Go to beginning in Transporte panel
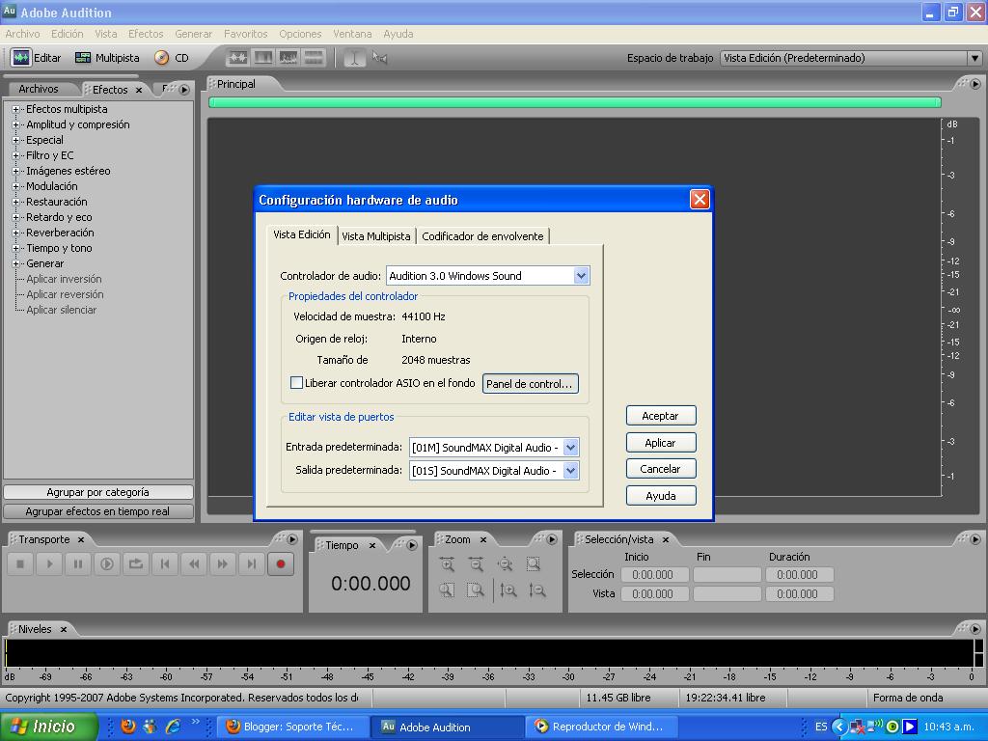 tap(165, 563)
